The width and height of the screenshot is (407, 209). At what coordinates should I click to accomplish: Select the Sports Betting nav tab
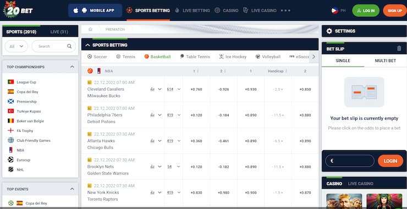[x=148, y=10]
